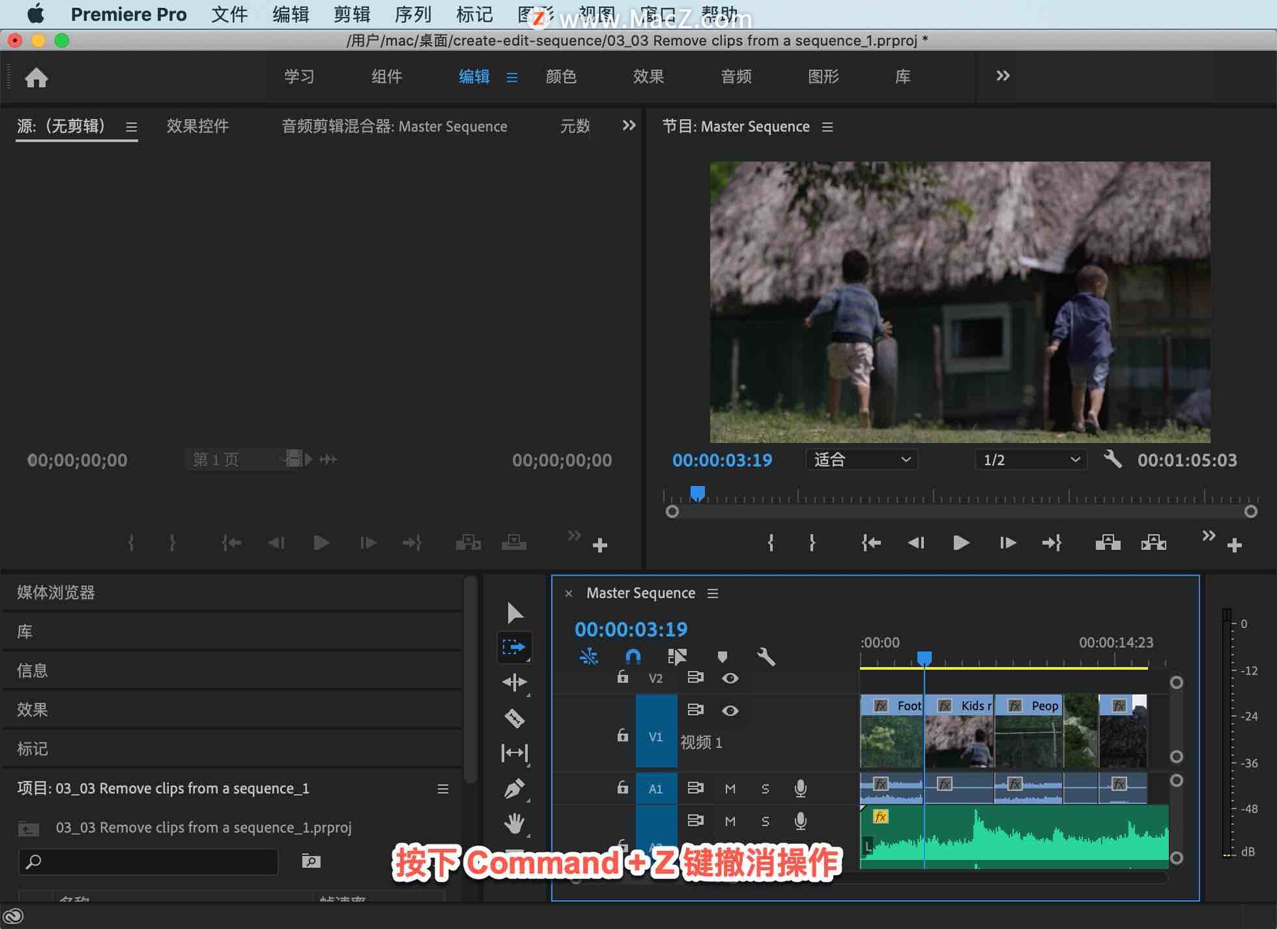Toggle V1 track output eye icon
Viewport: 1277px width, 929px height.
(730, 710)
